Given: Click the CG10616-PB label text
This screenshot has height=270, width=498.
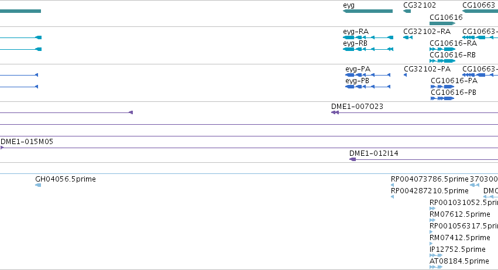Looking at the screenshot, I should coord(454,93).
